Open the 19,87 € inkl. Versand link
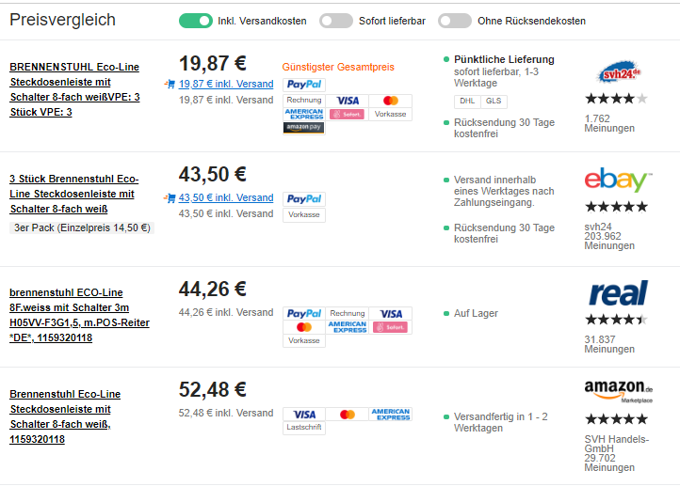This screenshot has width=680, height=502. tap(226, 84)
